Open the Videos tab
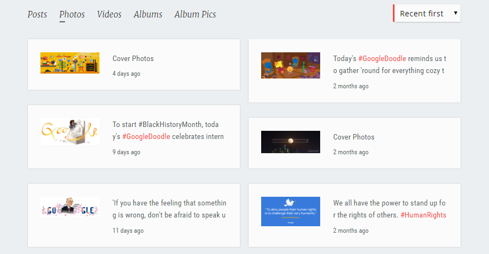 [x=109, y=14]
